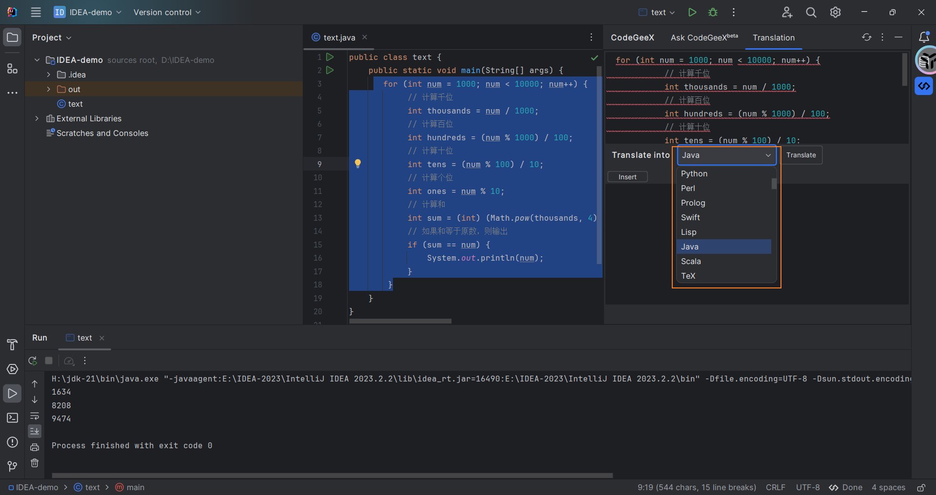Switch to CodeGeeX tab
Viewport: 936px width, 495px height.
(632, 38)
